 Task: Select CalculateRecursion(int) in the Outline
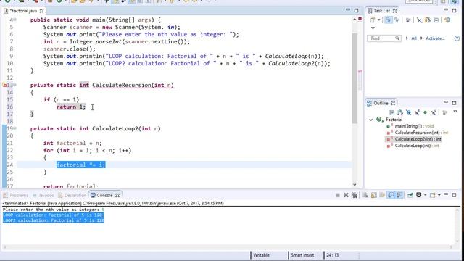(418, 133)
